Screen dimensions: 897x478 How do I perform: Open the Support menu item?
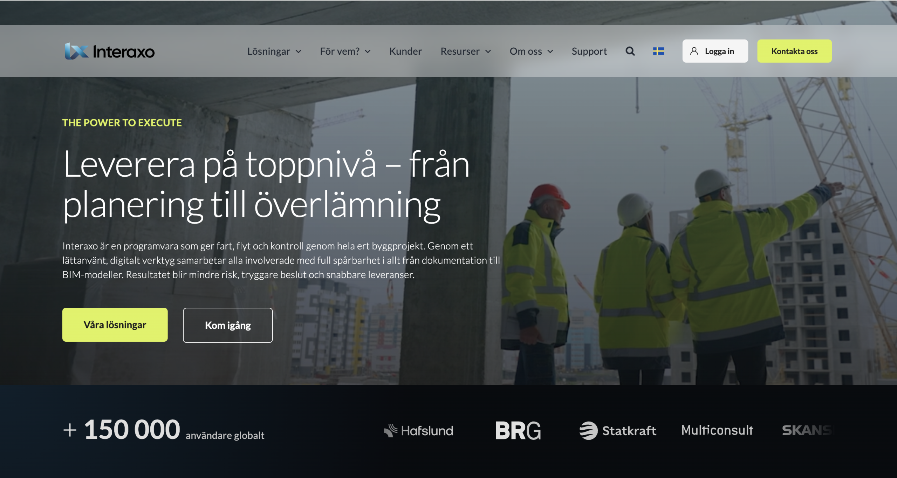pyautogui.click(x=589, y=51)
